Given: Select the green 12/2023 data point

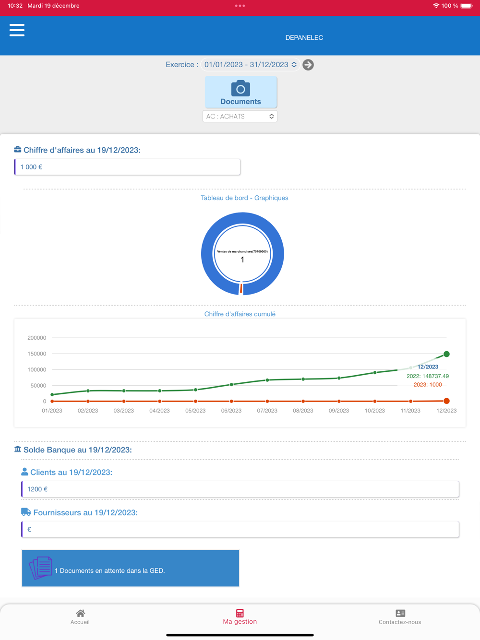Looking at the screenshot, I should pyautogui.click(x=446, y=354).
